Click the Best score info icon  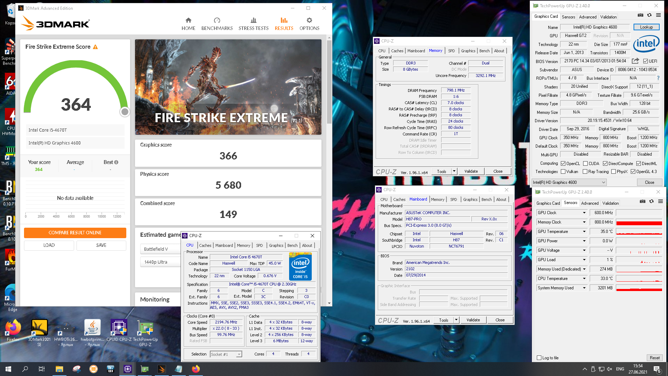116,162
